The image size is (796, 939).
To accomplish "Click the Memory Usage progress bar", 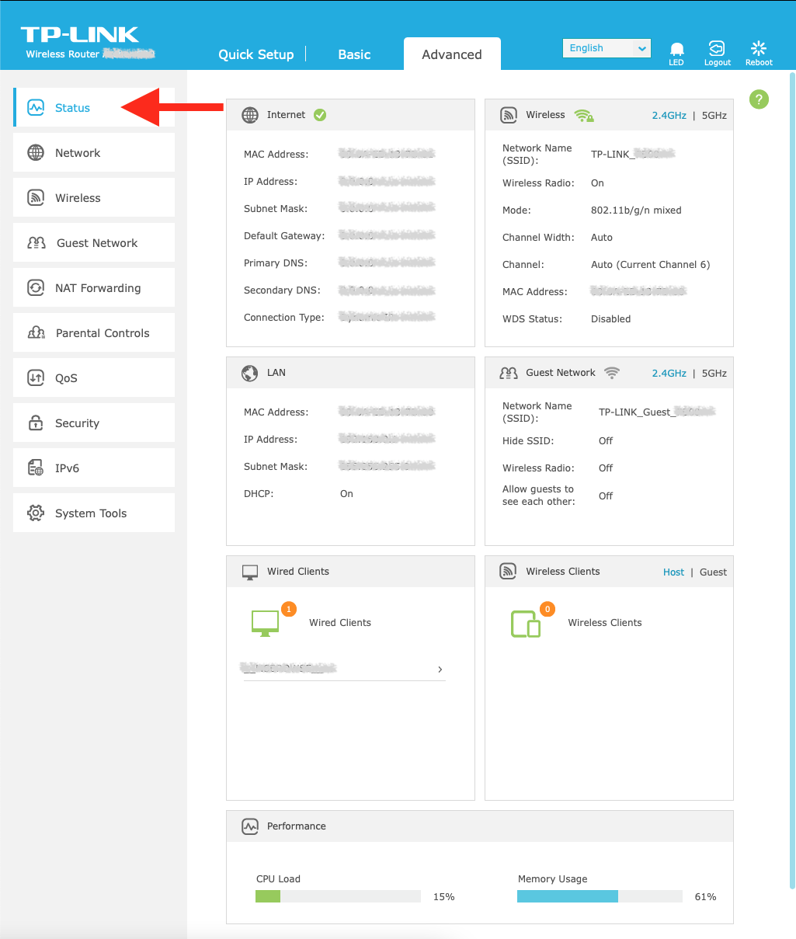I will 600,896.
